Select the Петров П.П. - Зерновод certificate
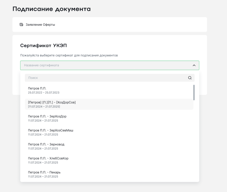 click(x=46, y=144)
